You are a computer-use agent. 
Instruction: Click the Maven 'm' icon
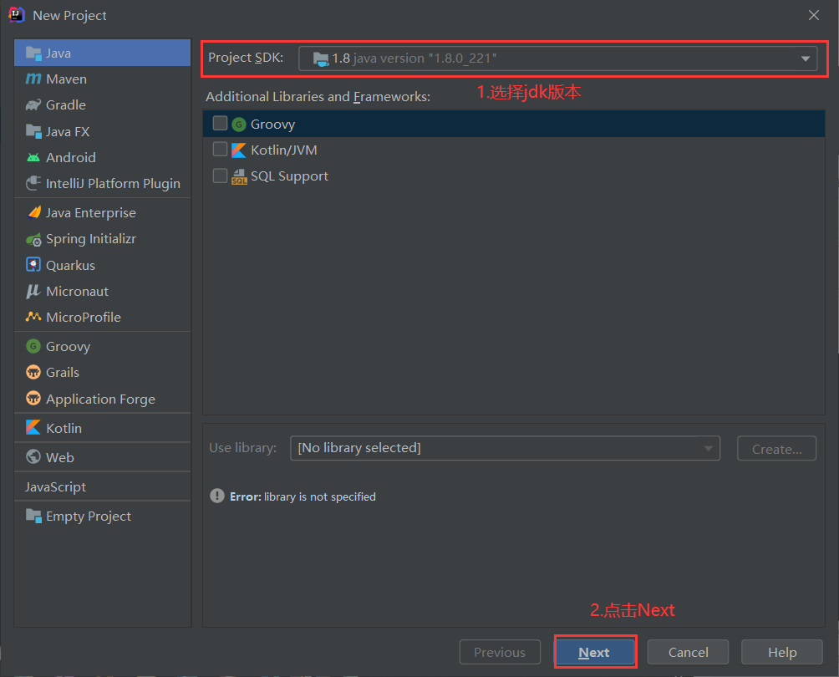[33, 79]
